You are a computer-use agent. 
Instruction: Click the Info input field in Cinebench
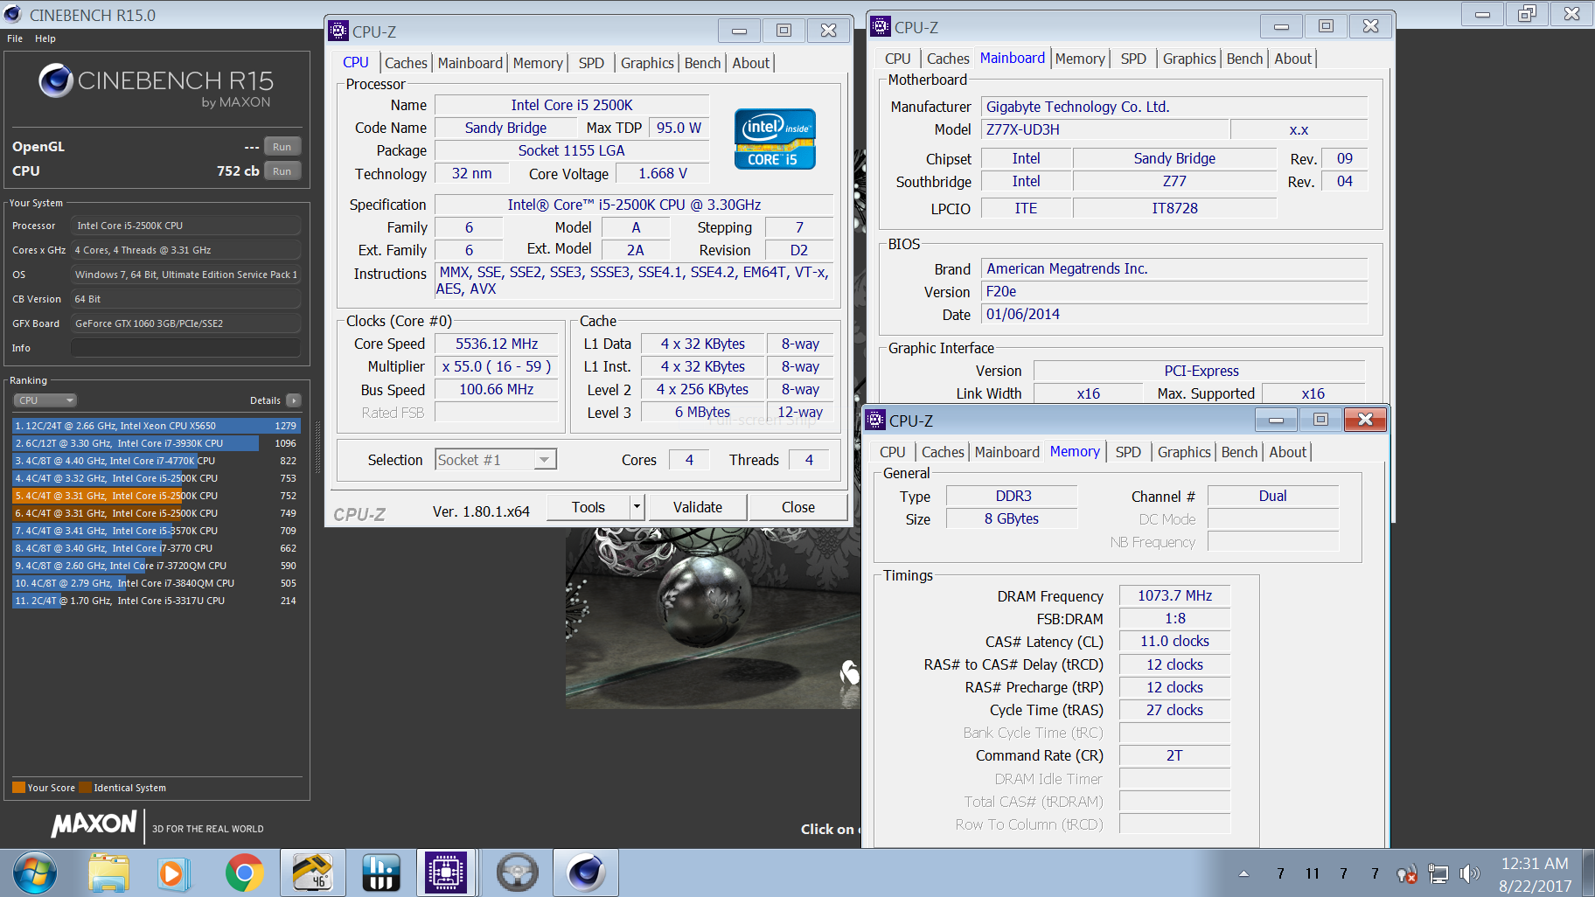pyautogui.click(x=185, y=348)
